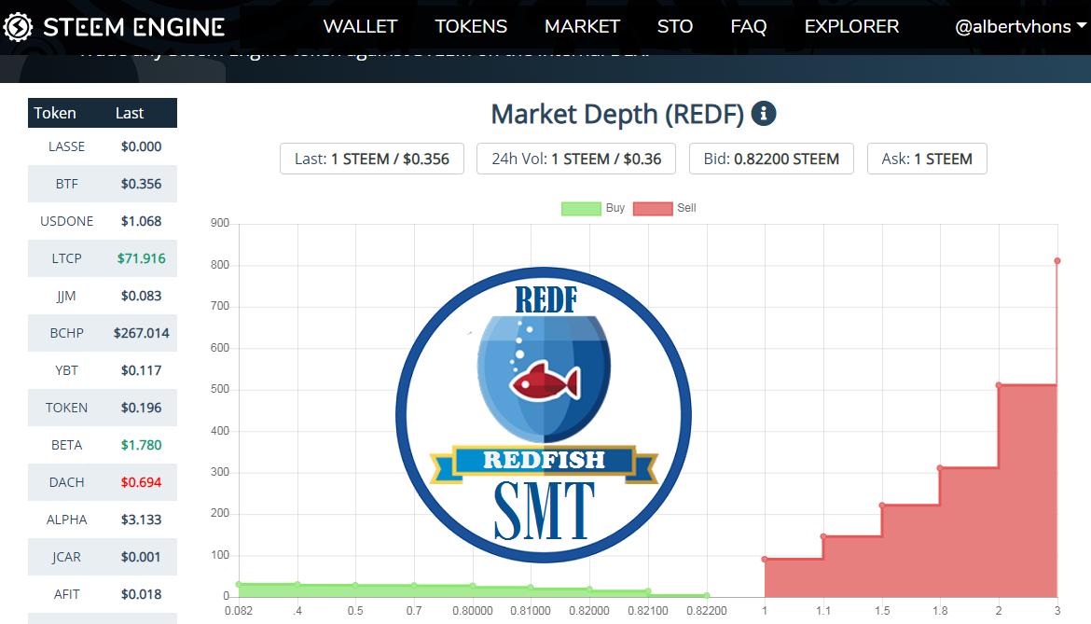Click the $267.014 BCHP price

(x=141, y=333)
